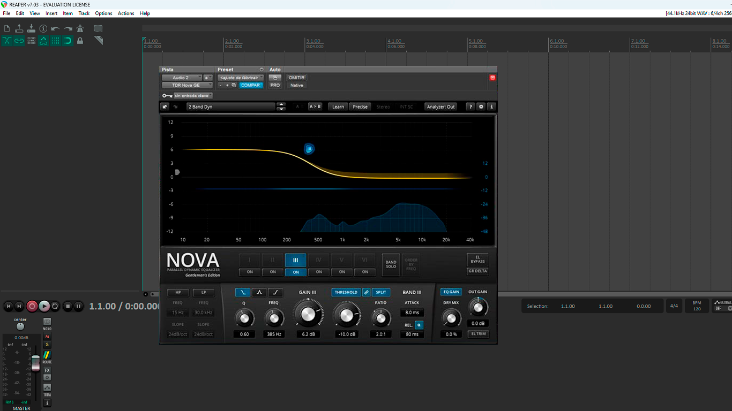Select the bell filter shape icon
Viewport: 732px width, 411px height.
(x=259, y=292)
